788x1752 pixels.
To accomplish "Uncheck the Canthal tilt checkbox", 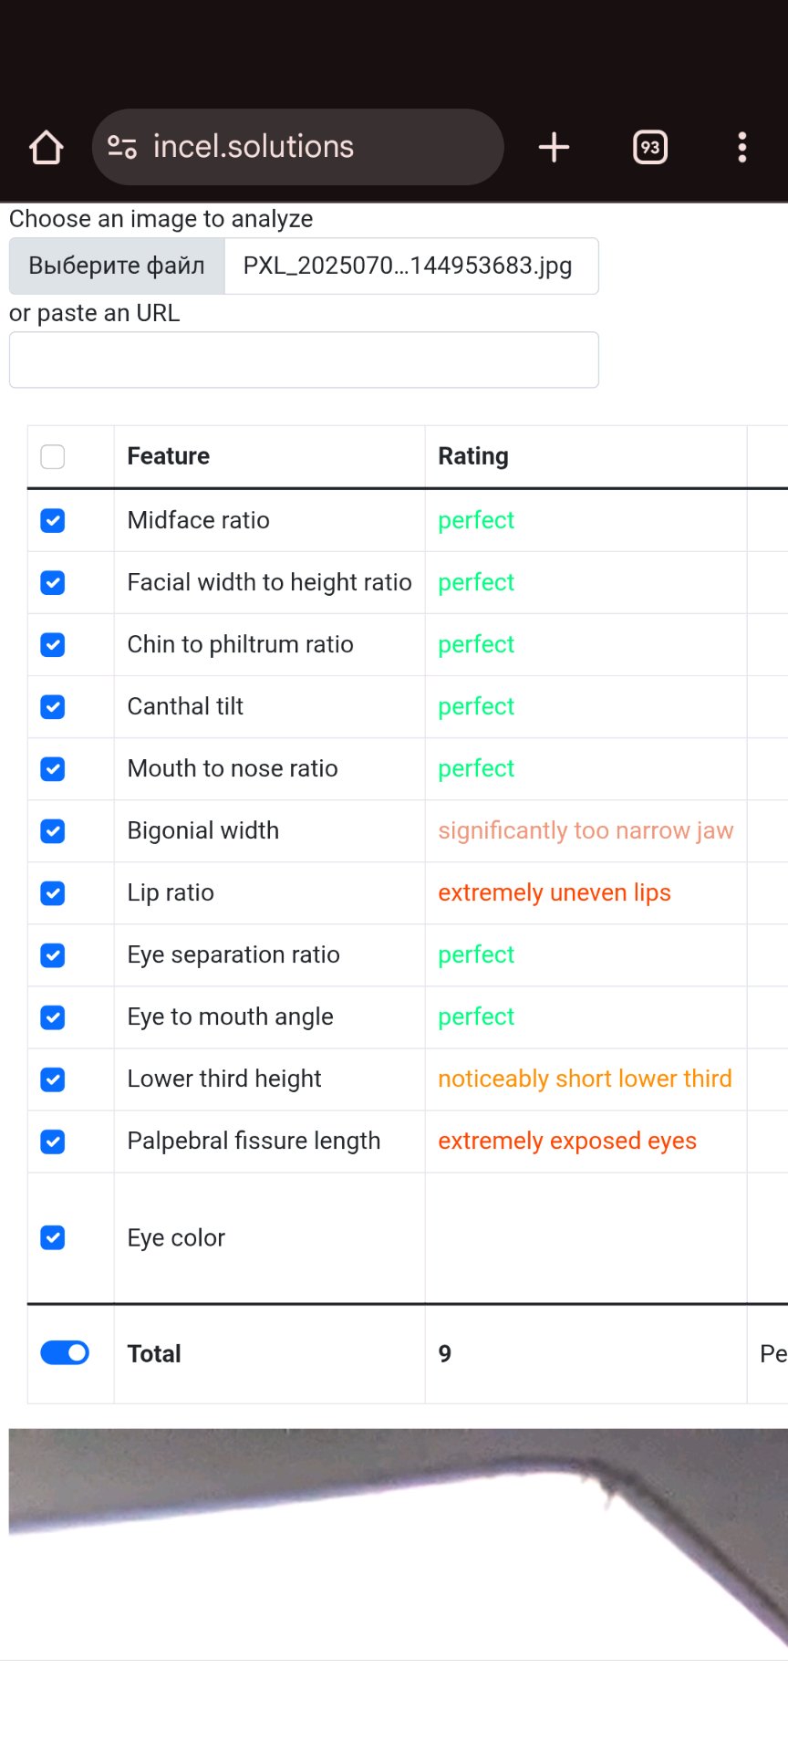I will tap(53, 706).
